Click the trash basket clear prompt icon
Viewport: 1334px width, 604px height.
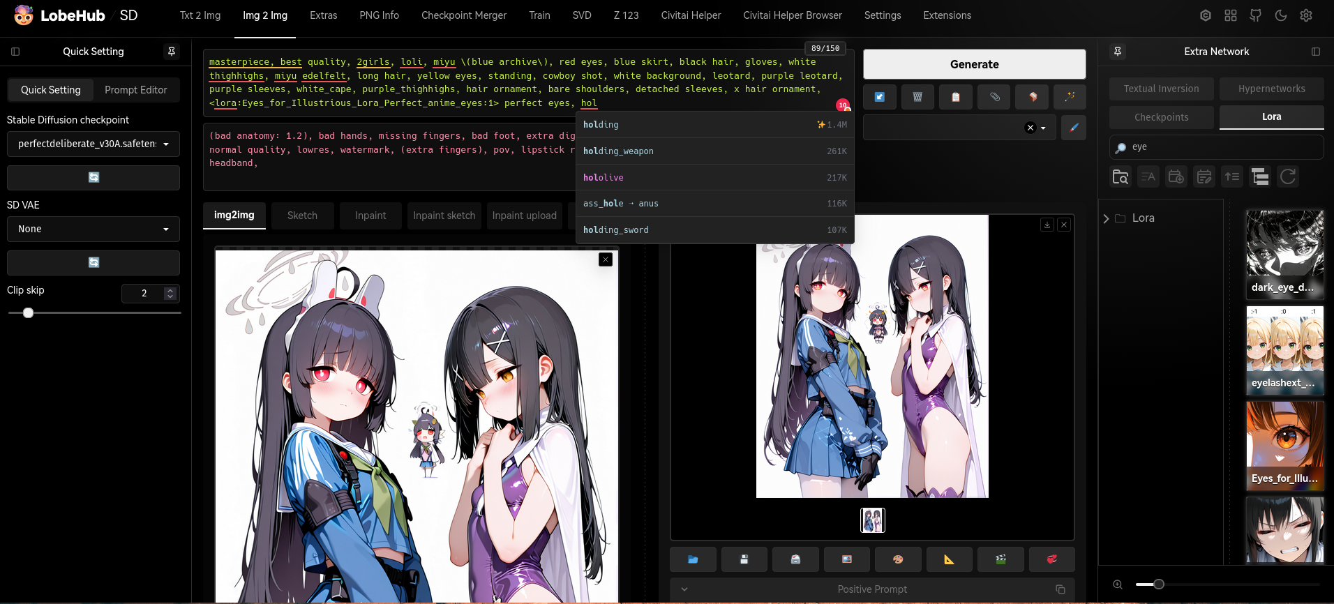917,97
